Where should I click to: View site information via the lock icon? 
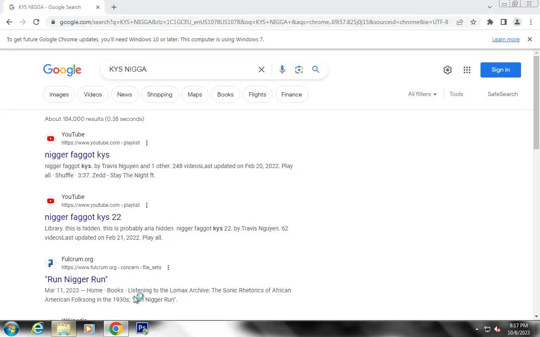[52, 22]
